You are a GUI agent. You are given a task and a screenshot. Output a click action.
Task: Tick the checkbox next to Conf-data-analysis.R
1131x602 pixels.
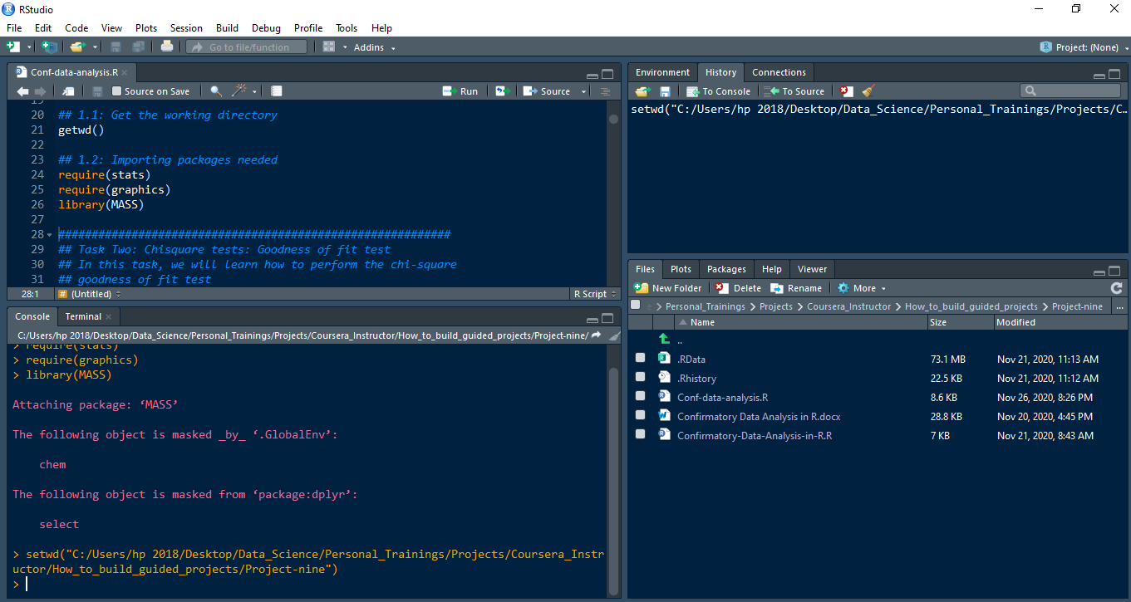640,397
